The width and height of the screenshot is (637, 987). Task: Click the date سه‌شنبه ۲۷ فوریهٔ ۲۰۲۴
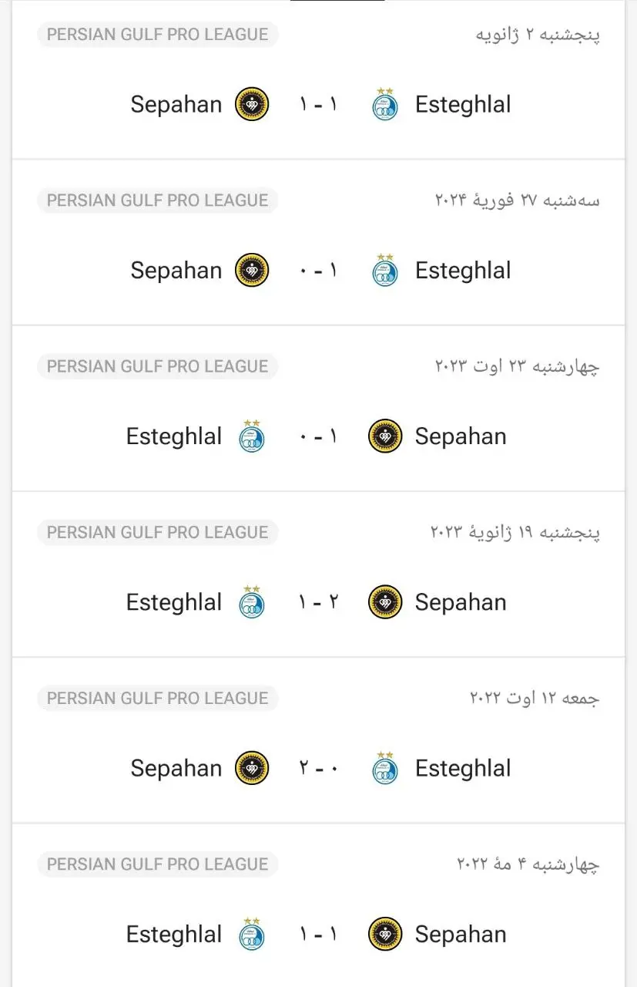518,200
